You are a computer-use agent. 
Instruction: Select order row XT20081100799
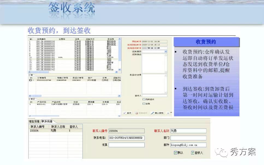click(75, 80)
